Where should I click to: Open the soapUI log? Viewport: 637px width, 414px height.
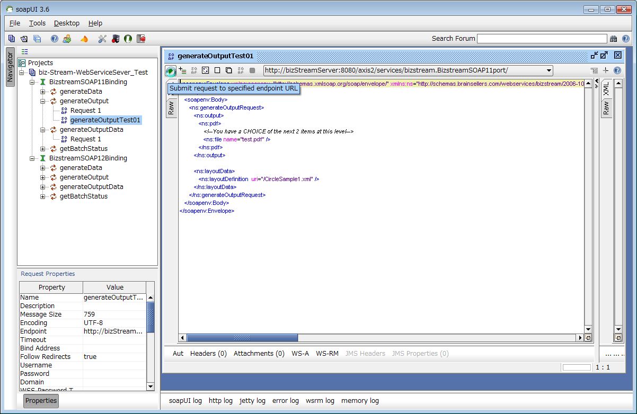(185, 401)
